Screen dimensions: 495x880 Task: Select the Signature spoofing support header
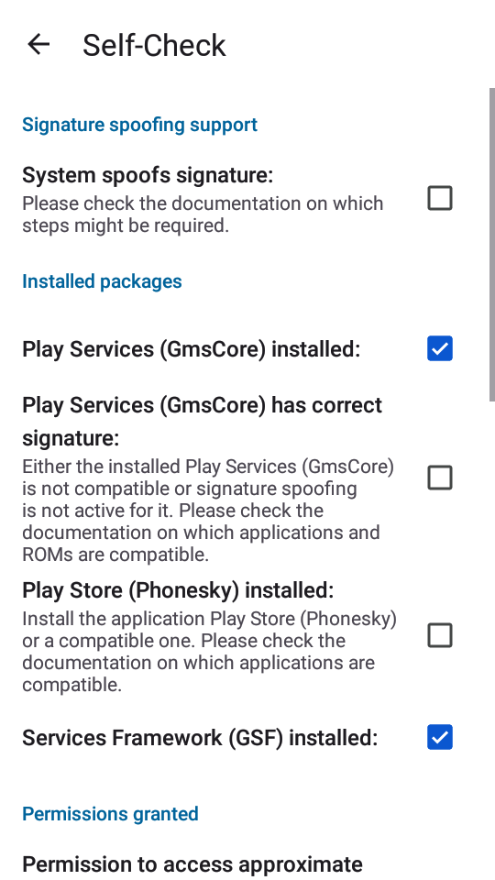pos(139,124)
